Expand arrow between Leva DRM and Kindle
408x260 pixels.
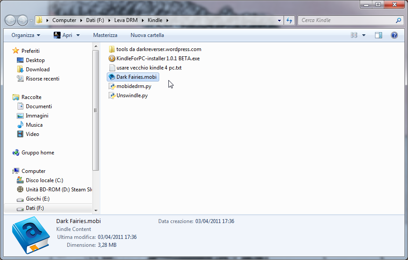click(x=142, y=20)
